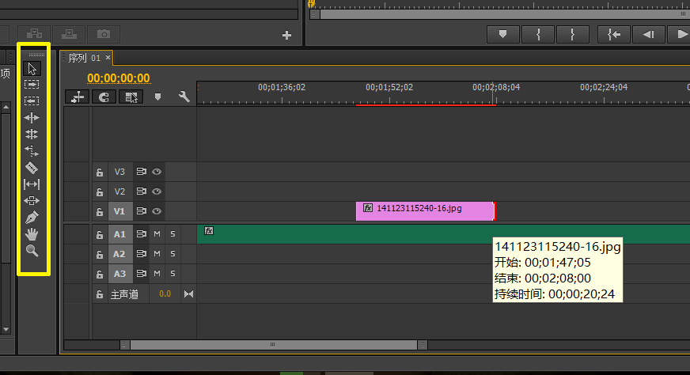This screenshot has width=690, height=375.
Task: Close the 序列 01 tab
Action: 108,58
